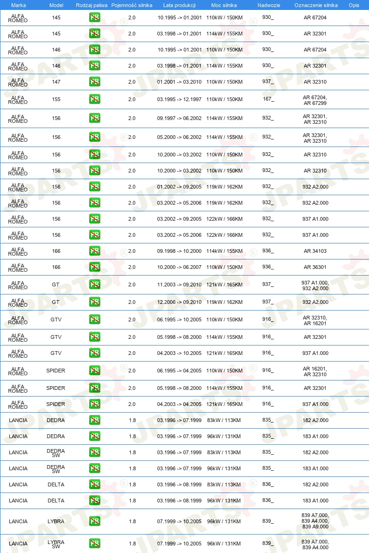Screen dimensions: 369x553
Task: Click the Nadwozie column header
Action: coord(268,5)
